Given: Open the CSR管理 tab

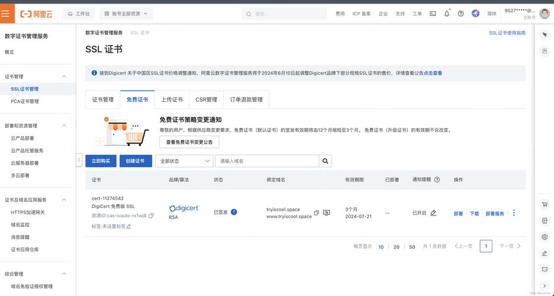Looking at the screenshot, I should 206,99.
